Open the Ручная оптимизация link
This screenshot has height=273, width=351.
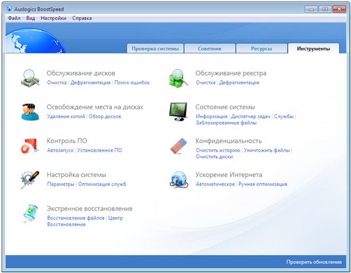(x=263, y=184)
